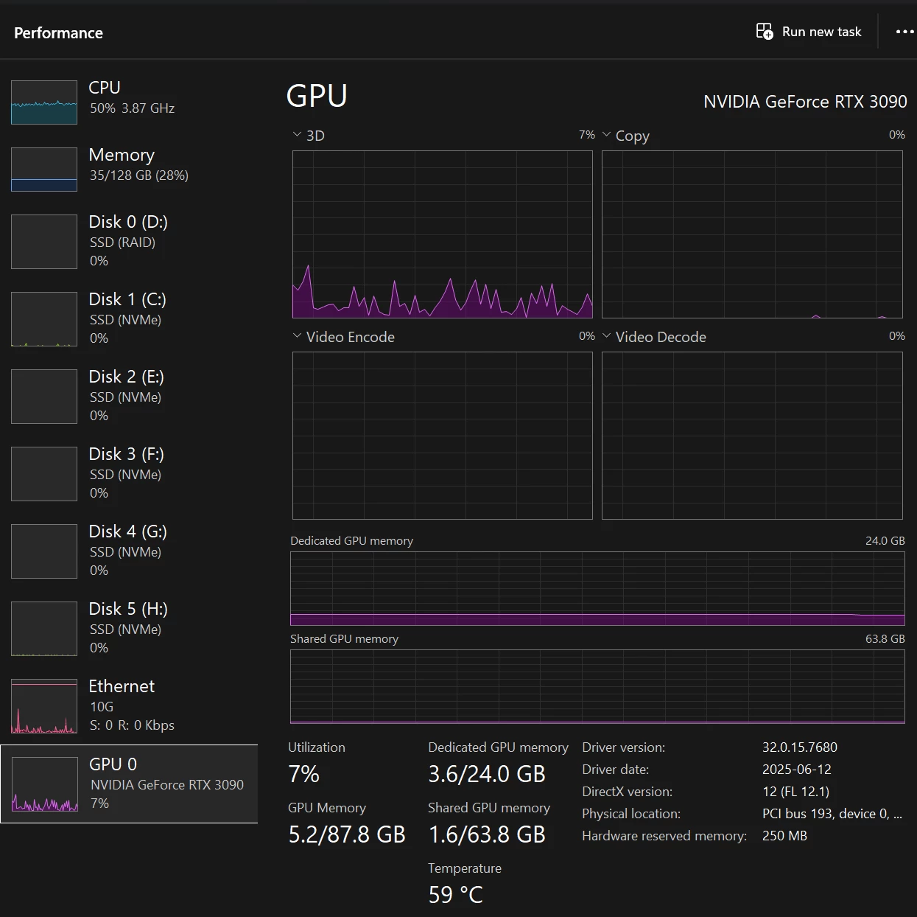
Task: Click the 59 °C temperature value
Action: 455,895
